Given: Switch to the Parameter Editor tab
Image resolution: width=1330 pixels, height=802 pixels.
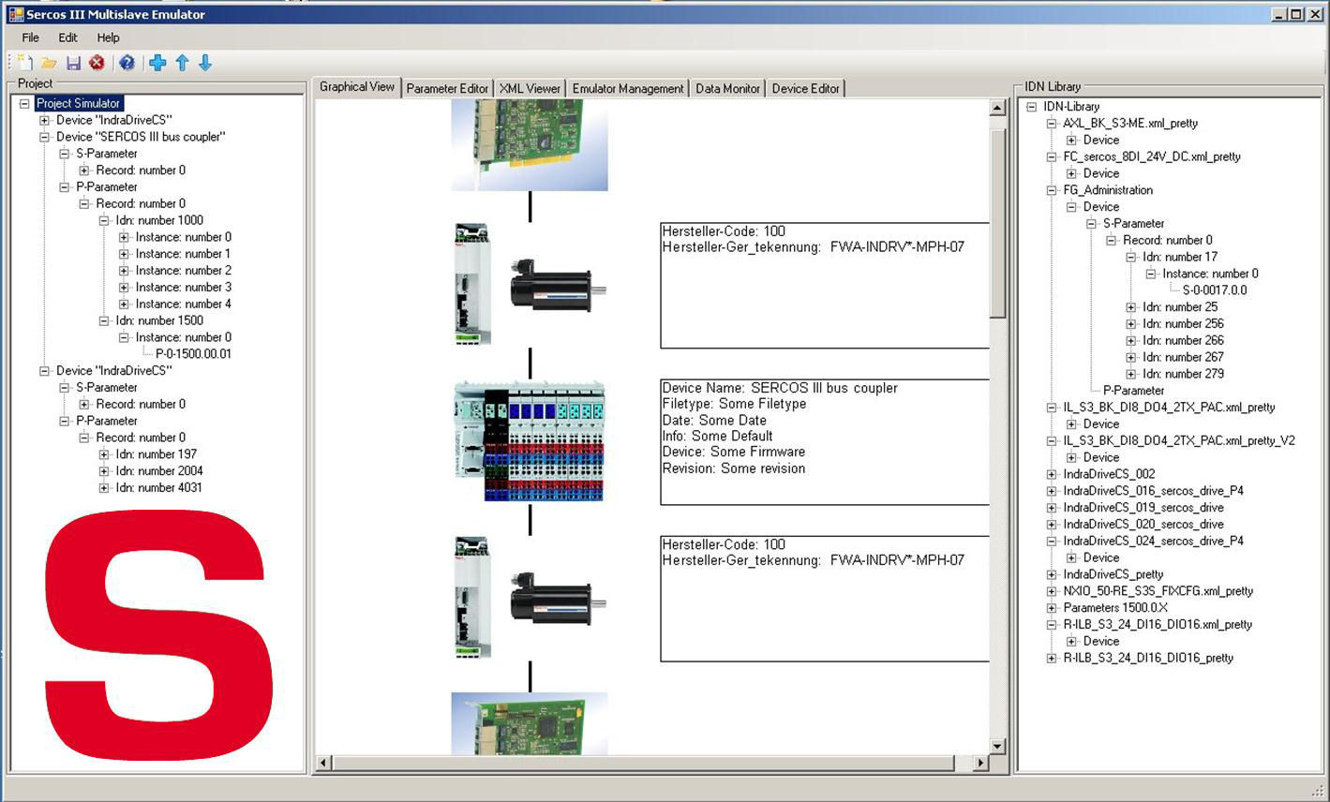Looking at the screenshot, I should pyautogui.click(x=447, y=87).
